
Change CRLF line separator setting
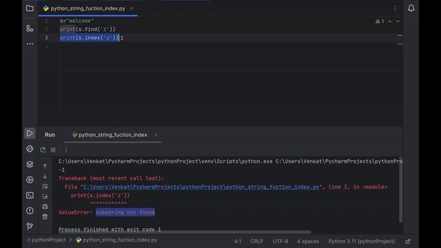click(257, 241)
